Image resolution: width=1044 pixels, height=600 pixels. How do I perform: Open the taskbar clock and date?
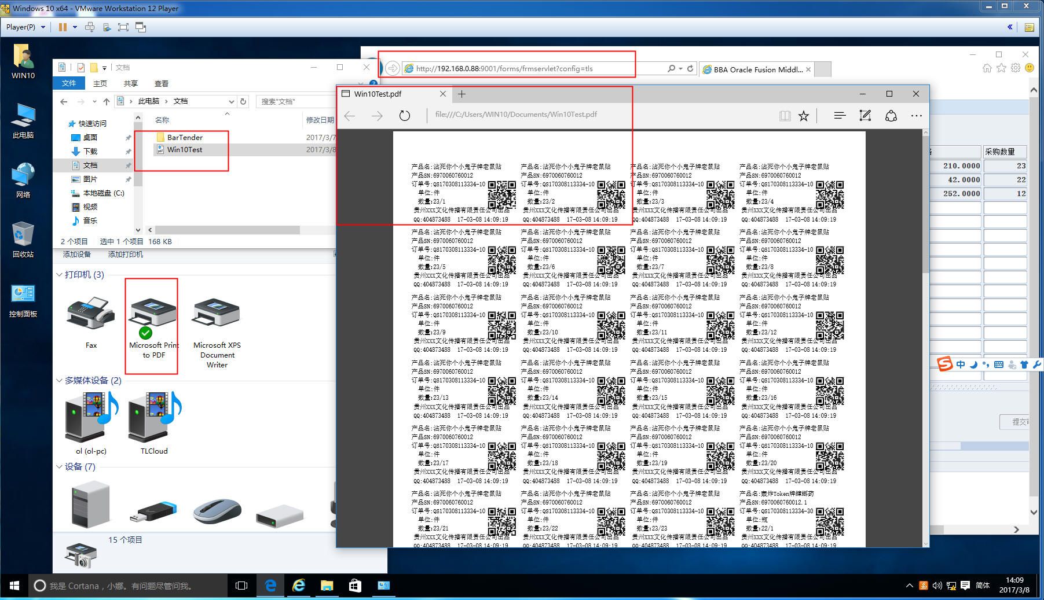(1014, 585)
